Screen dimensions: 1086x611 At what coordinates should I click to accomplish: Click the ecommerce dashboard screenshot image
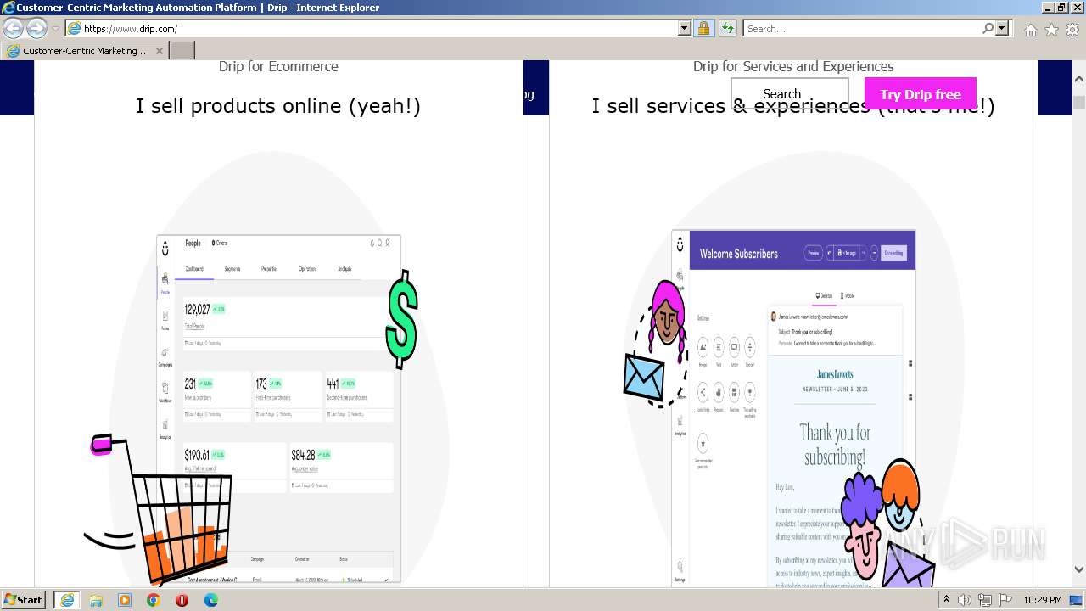pos(278,409)
